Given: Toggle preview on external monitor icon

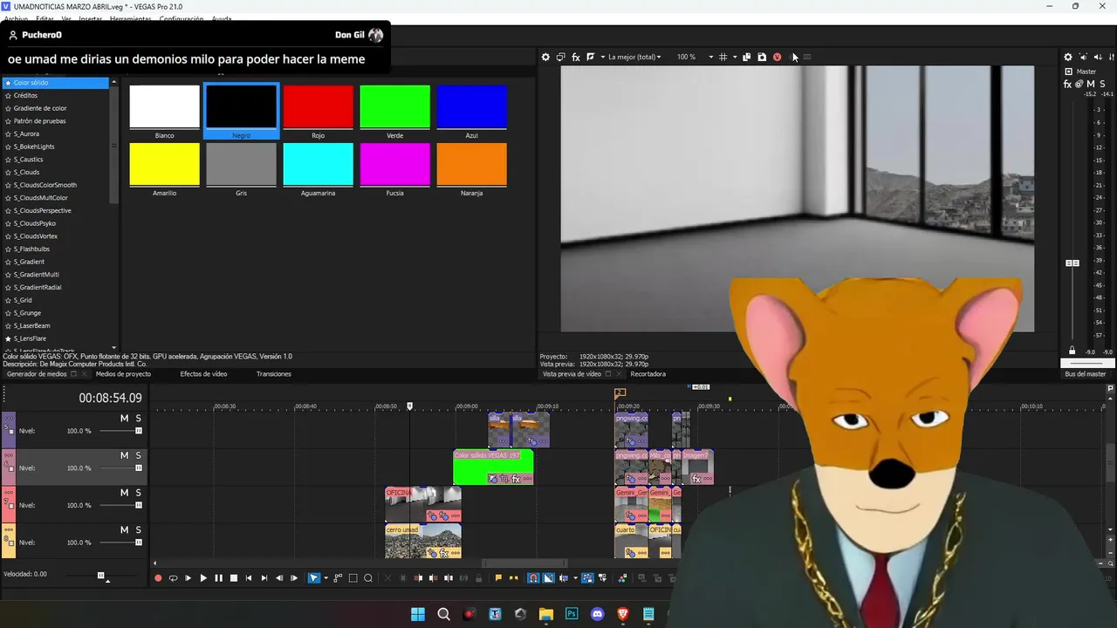Looking at the screenshot, I should pos(561,57).
